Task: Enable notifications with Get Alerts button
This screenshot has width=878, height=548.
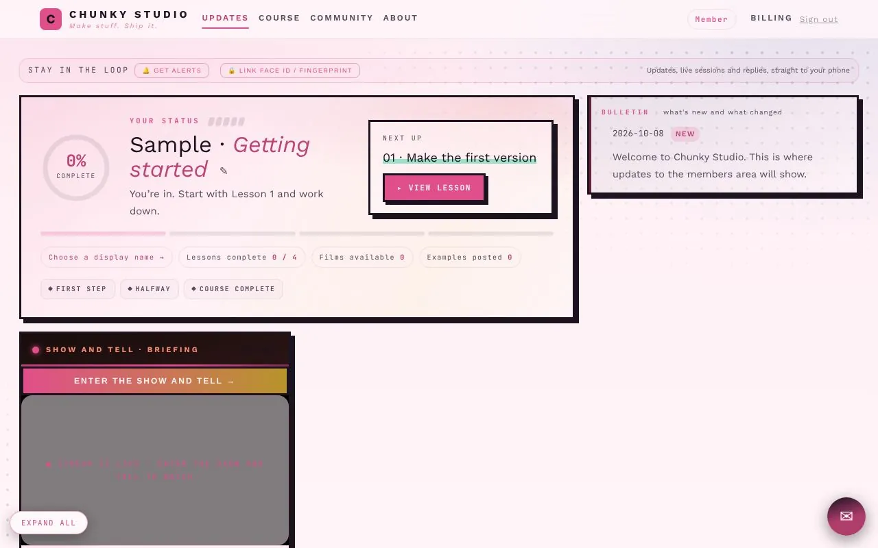Action: pyautogui.click(x=171, y=71)
